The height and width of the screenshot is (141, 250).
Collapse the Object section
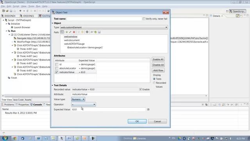pos(52,23)
